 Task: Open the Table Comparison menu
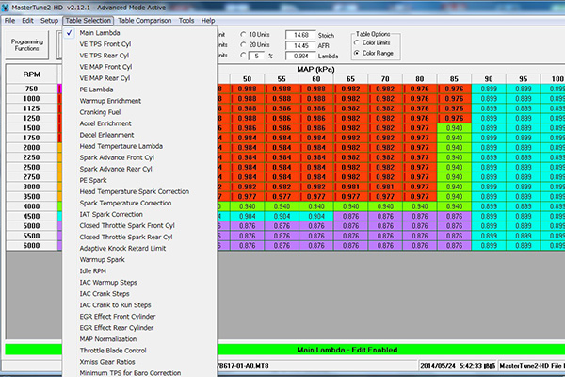tap(144, 20)
